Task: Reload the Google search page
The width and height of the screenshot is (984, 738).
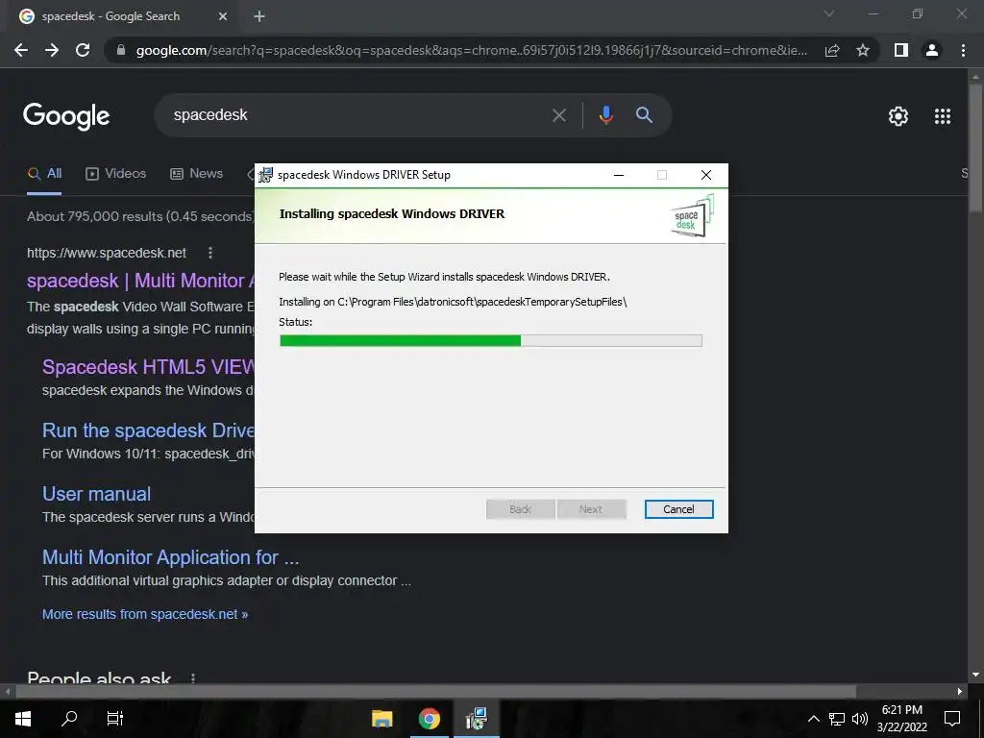Action: coord(83,50)
